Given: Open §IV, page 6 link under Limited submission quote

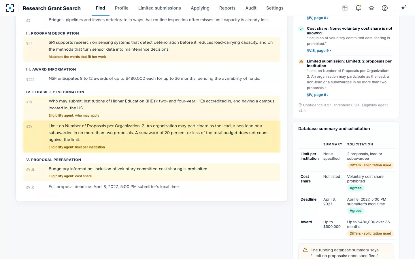Looking at the screenshot, I should coord(318,95).
